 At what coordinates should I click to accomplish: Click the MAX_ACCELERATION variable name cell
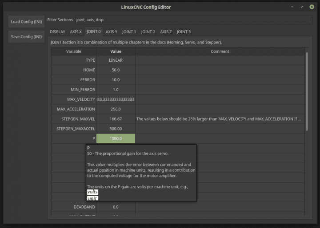coord(74,109)
